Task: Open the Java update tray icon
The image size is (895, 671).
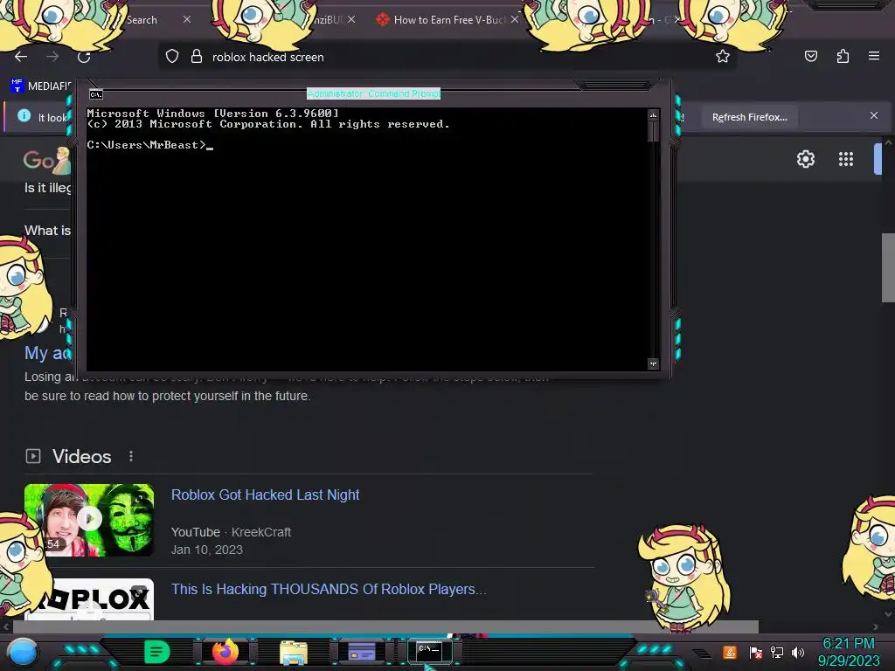Action: pyautogui.click(x=730, y=652)
